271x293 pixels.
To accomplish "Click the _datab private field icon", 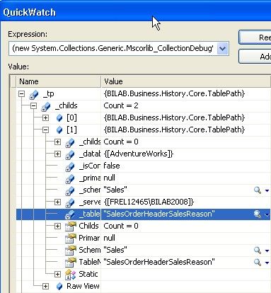I will coord(70,154).
